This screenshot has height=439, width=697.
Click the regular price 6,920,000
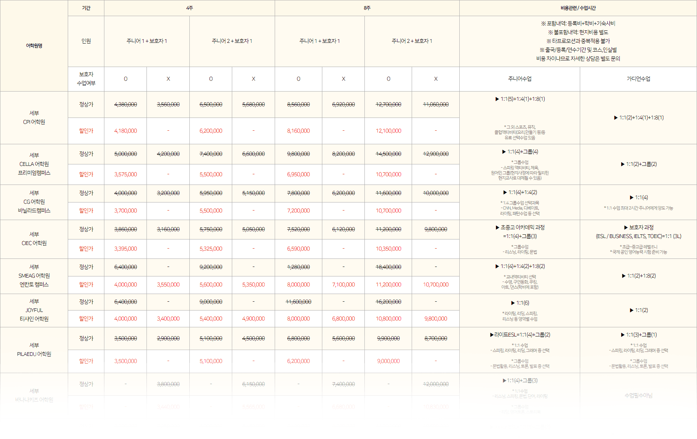pyautogui.click(x=344, y=104)
